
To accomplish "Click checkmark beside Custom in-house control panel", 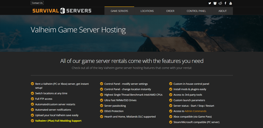I will pyautogui.click(x=171, y=84).
